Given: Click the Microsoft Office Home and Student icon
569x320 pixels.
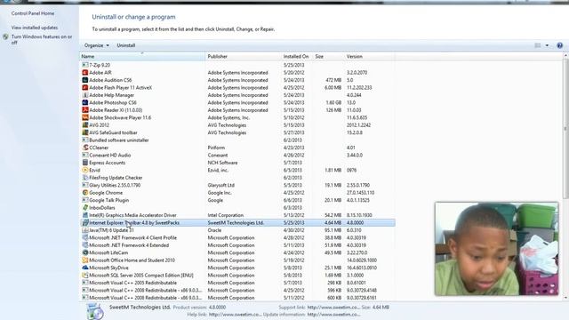Looking at the screenshot, I should point(85,260).
